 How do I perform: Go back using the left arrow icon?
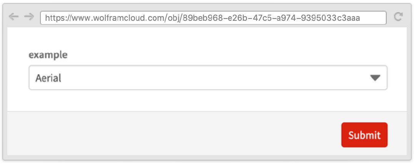click(13, 17)
